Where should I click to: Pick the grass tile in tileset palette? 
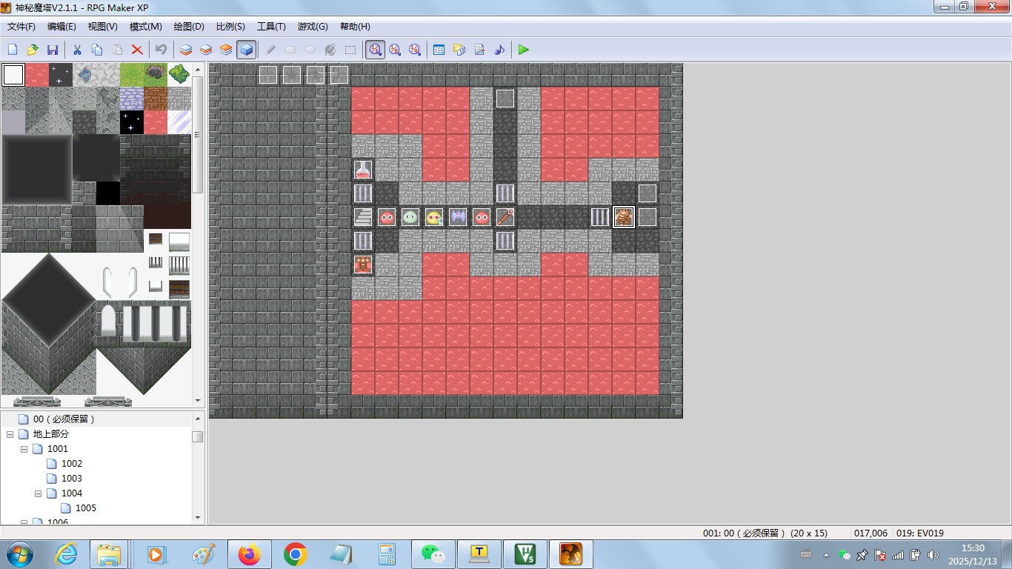[x=132, y=75]
